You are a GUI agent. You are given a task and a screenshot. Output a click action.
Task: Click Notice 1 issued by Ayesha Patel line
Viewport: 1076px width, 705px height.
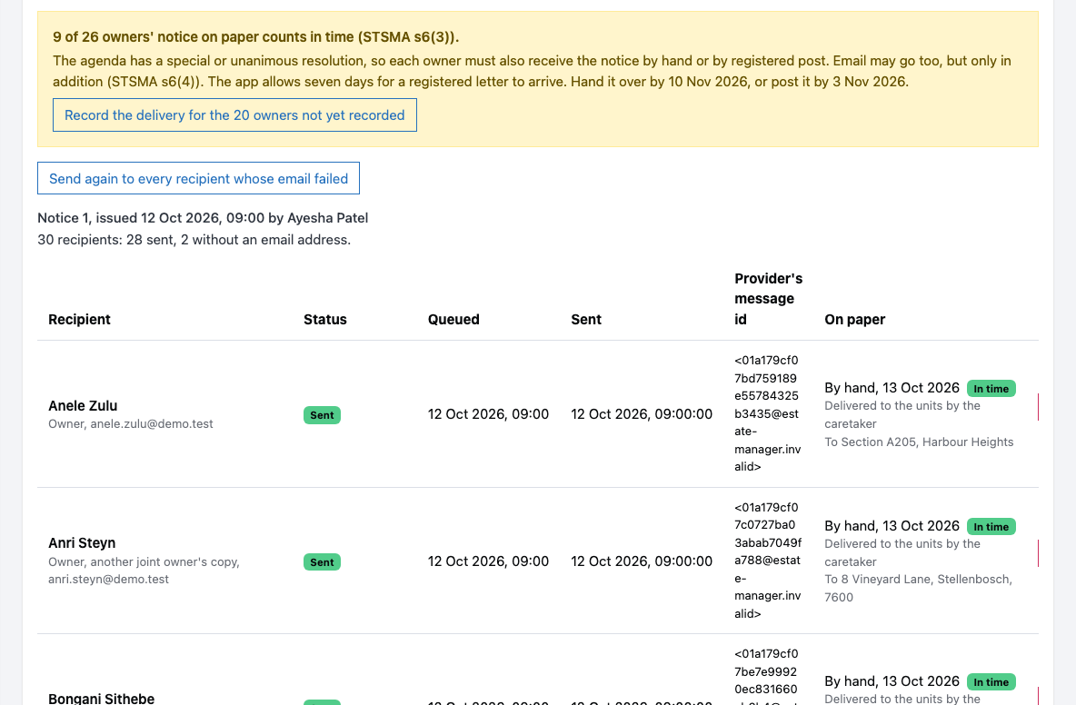pyautogui.click(x=203, y=218)
